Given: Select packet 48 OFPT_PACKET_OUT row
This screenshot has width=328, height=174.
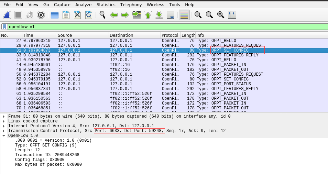Looking at the screenshot, I should click(x=164, y=69).
